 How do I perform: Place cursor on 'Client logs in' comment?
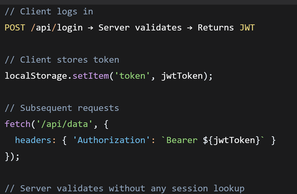point(49,12)
